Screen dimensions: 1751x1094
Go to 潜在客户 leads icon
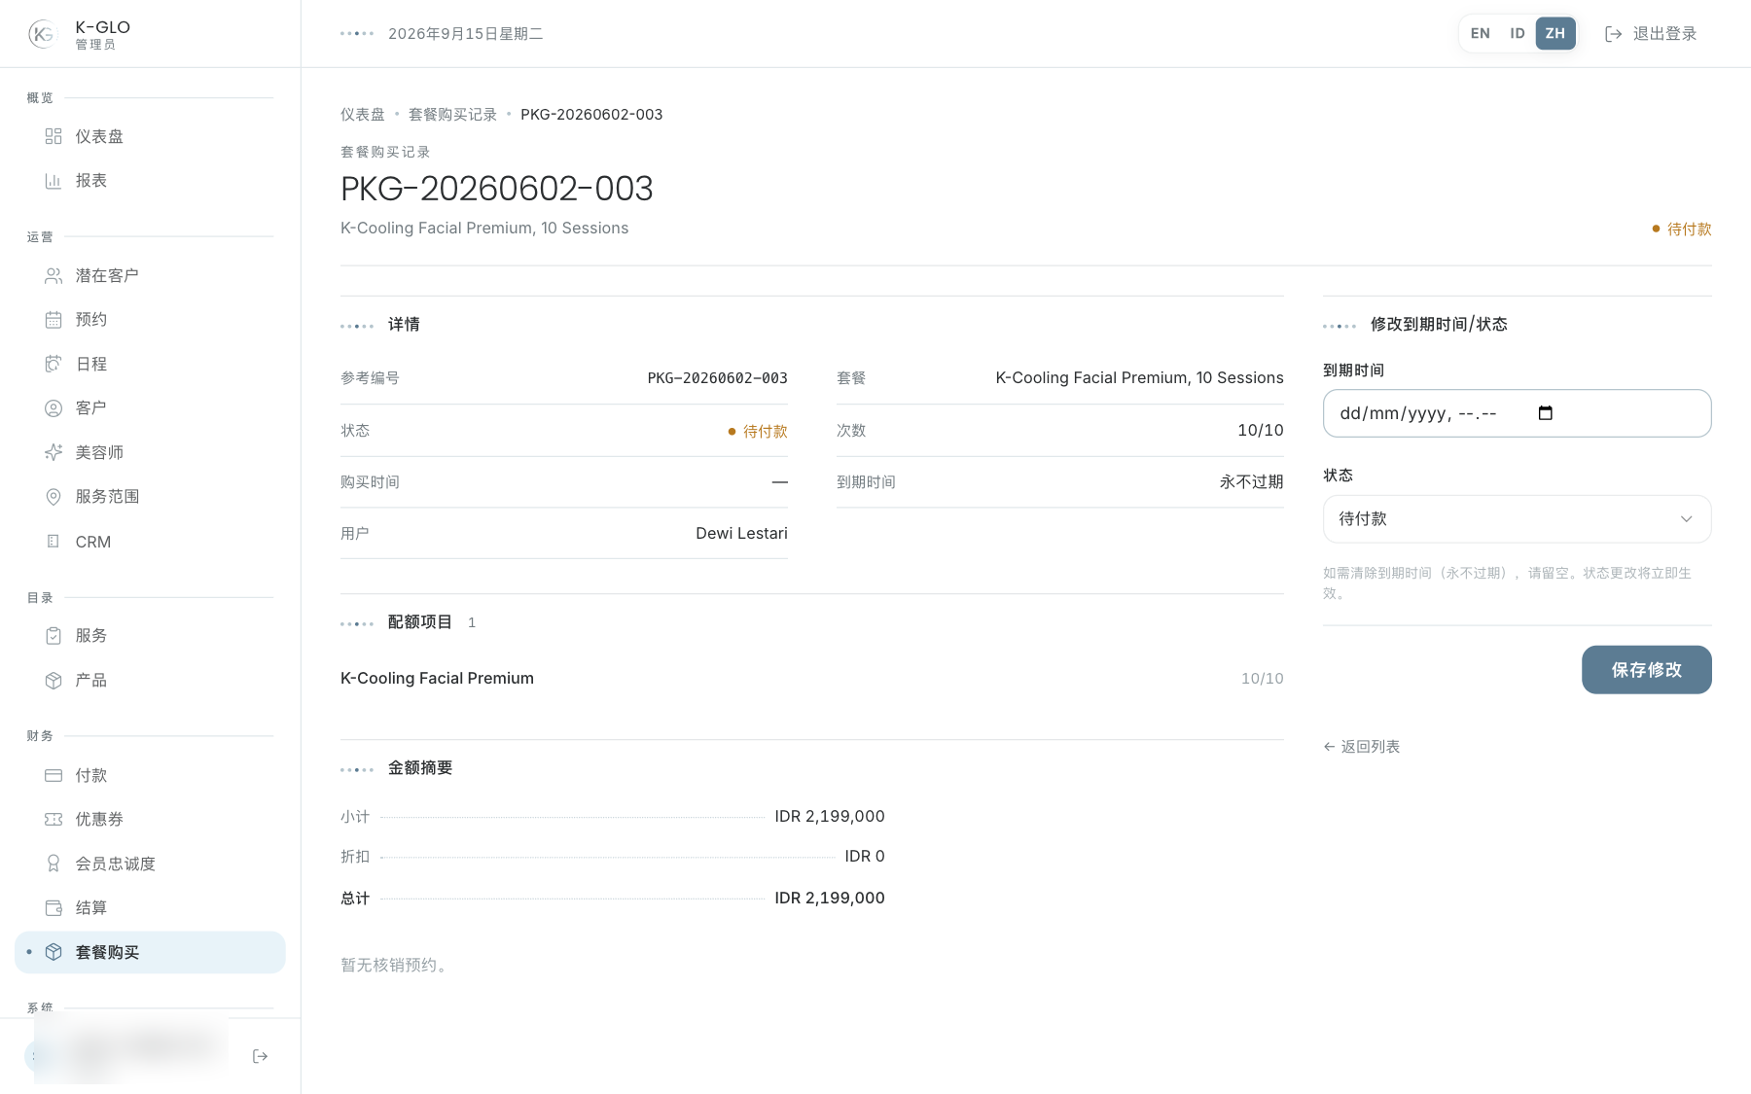pos(54,276)
